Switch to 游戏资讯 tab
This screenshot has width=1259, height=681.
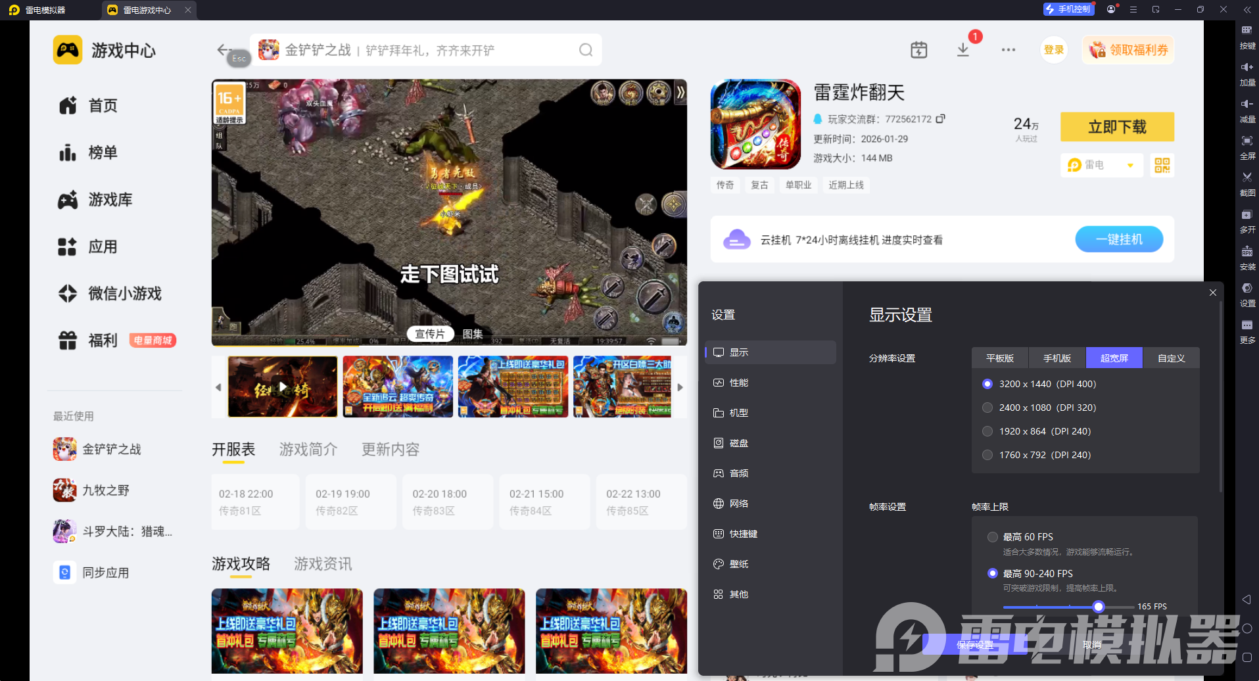coord(323,564)
